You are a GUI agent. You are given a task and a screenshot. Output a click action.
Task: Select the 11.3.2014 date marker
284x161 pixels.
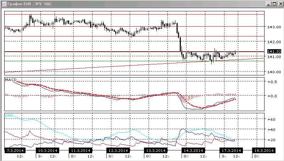[x=80, y=150]
